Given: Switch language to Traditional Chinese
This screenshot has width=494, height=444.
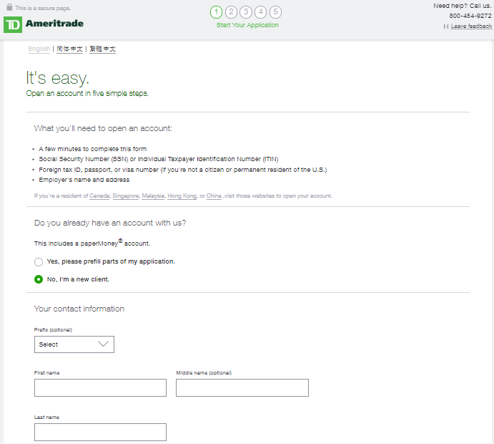Looking at the screenshot, I should coord(102,49).
